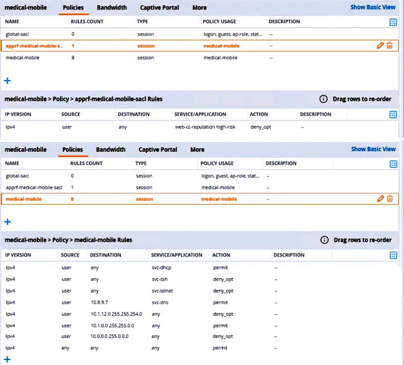
Task: Click the edit pencil on highlighted medical-mobile policy row
Action: [380, 199]
